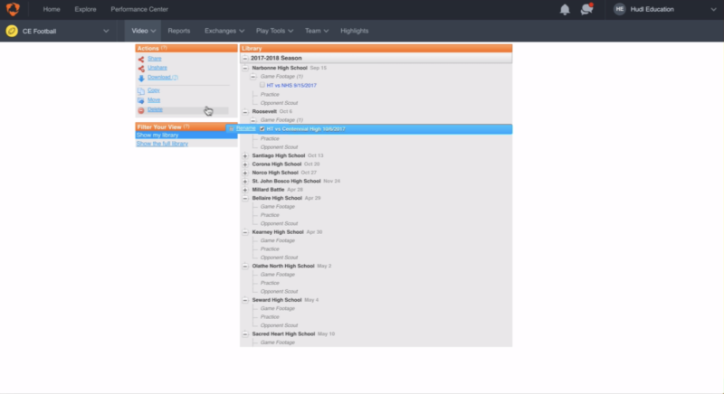Click the CE Football team logo
724x394 pixels.
(11, 31)
